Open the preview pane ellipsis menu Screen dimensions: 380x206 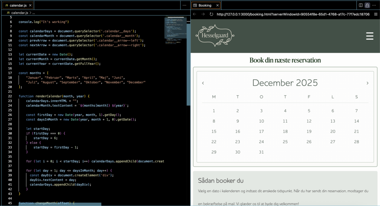(374, 5)
